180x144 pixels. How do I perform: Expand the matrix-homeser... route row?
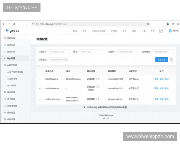pos(40,88)
